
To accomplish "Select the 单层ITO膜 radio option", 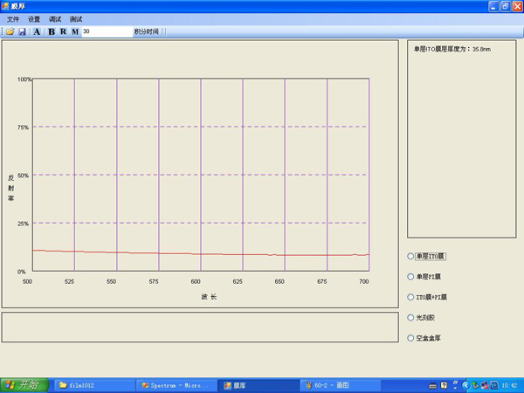I will (x=411, y=256).
